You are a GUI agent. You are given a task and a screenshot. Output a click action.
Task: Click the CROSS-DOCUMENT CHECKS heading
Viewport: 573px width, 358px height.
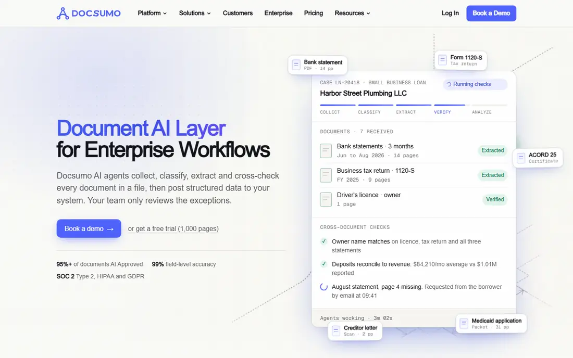click(x=355, y=227)
